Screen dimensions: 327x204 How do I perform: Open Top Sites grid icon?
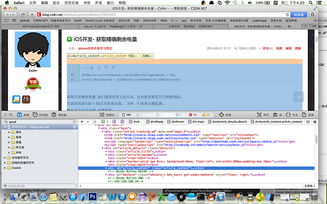pos(14,21)
